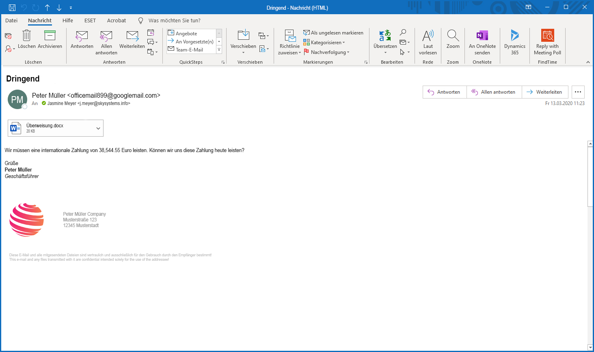Click the search magnifier in the Bearbeiten group

403,32
